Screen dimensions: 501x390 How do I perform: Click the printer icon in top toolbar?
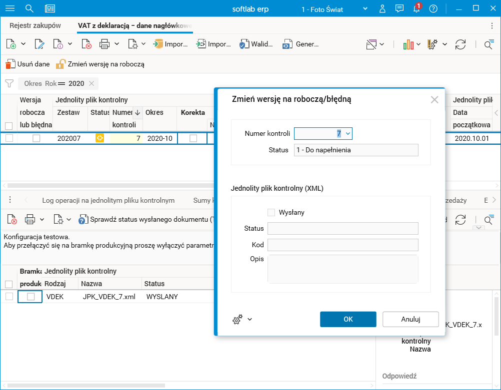tap(104, 44)
